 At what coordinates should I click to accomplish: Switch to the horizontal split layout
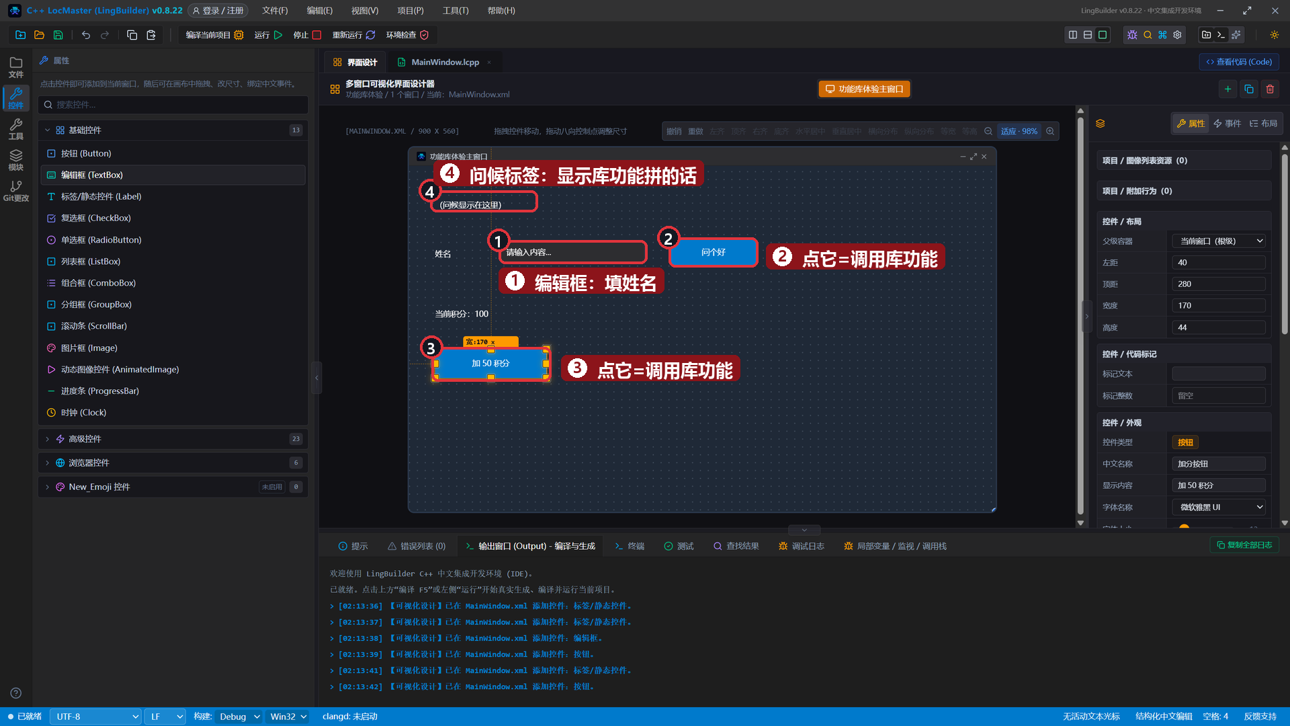coord(1088,35)
